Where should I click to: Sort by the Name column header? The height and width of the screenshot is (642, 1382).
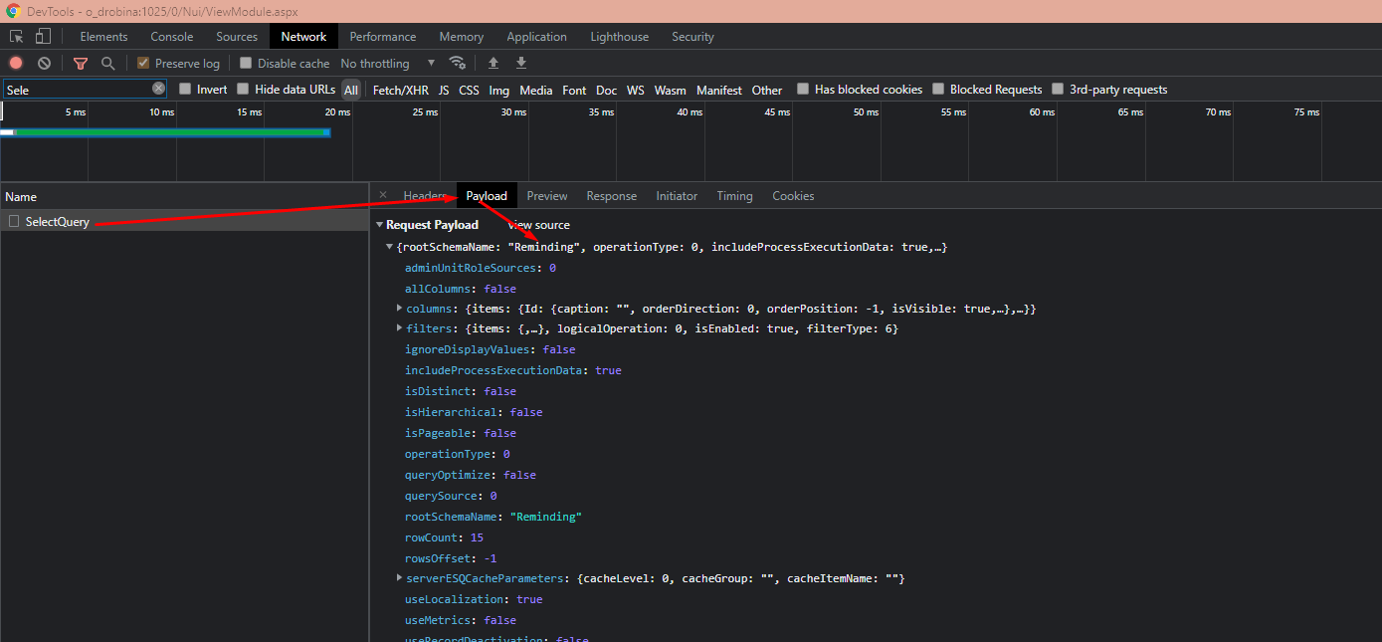pos(184,196)
